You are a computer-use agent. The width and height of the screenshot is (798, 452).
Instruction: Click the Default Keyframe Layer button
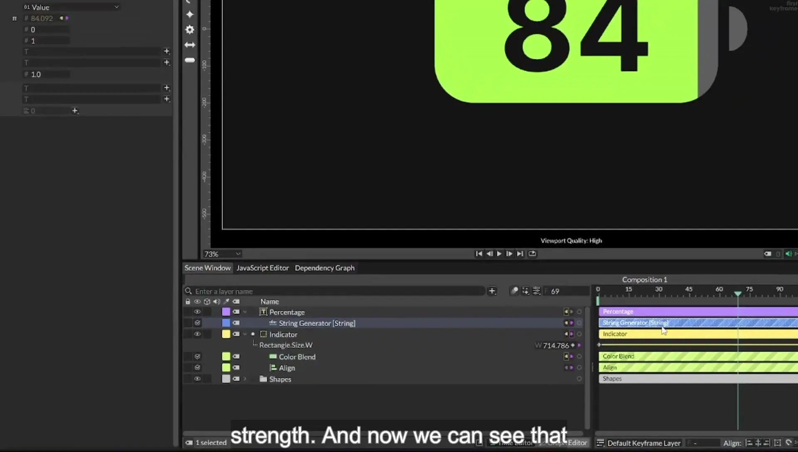pyautogui.click(x=644, y=443)
